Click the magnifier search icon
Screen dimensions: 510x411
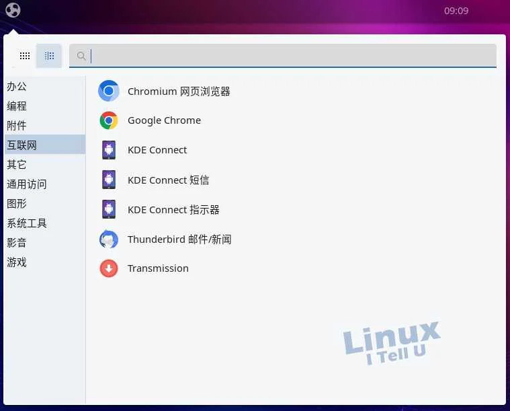[81, 56]
